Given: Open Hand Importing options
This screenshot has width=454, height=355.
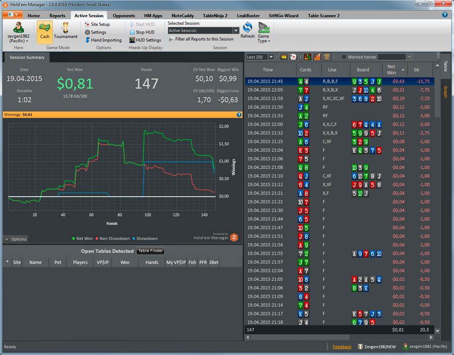Looking at the screenshot, I should pos(103,40).
